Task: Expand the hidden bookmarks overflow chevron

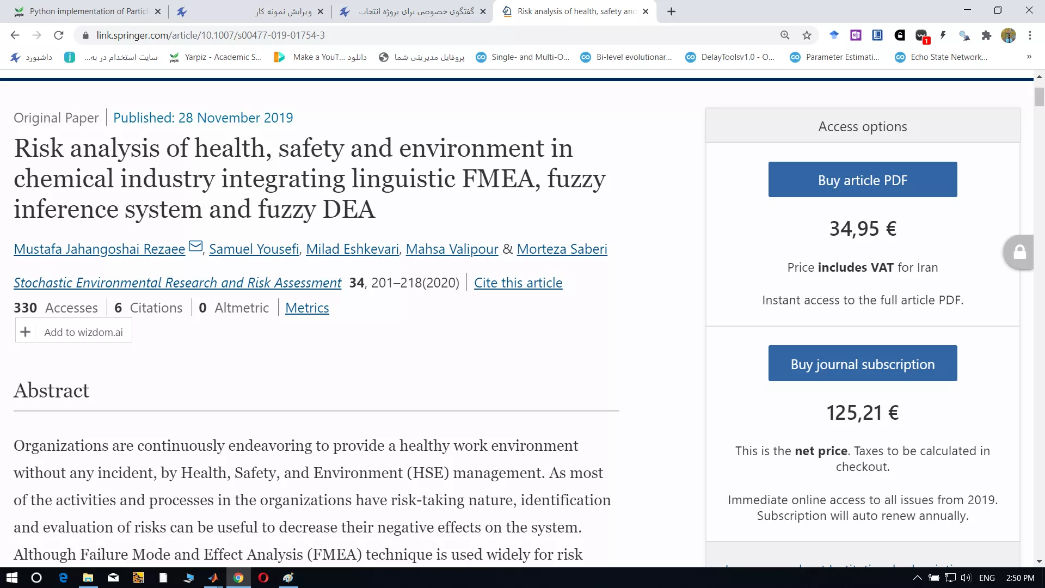Action: (1029, 57)
